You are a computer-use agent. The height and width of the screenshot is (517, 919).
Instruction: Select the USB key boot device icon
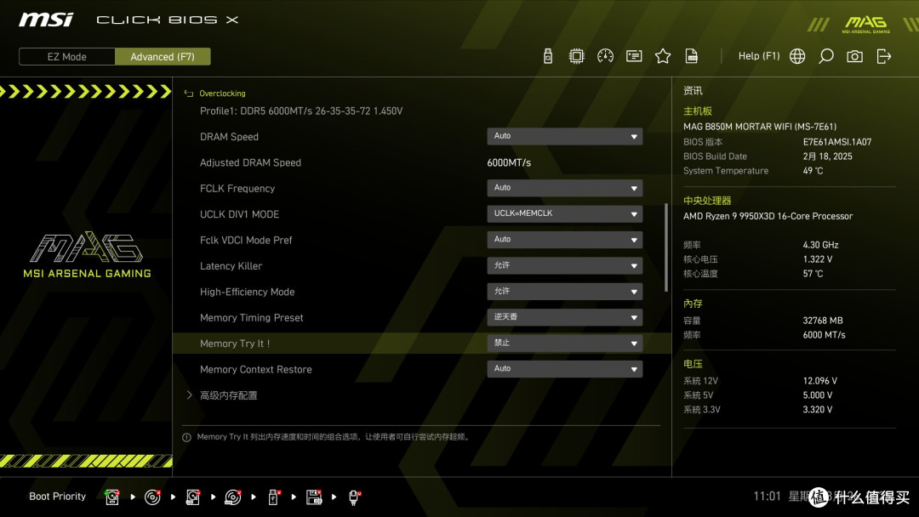tap(273, 497)
